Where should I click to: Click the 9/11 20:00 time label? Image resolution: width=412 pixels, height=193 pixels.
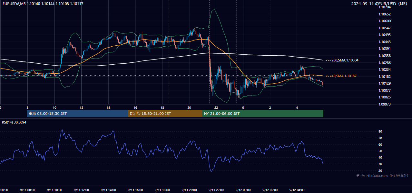pos(189,190)
